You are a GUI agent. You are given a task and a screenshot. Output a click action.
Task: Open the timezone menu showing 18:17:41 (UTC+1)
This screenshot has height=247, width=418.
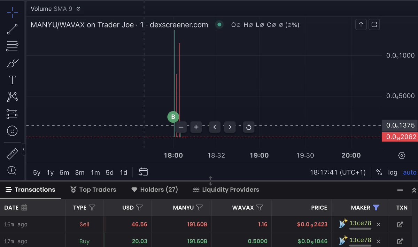pyautogui.click(x=338, y=172)
